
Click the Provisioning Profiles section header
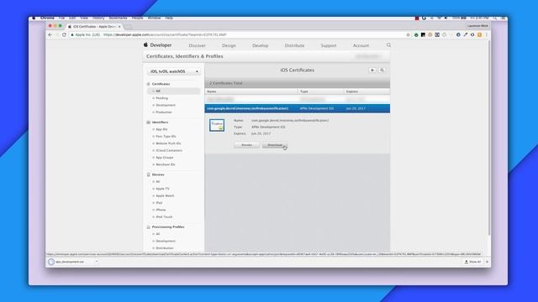click(x=168, y=227)
